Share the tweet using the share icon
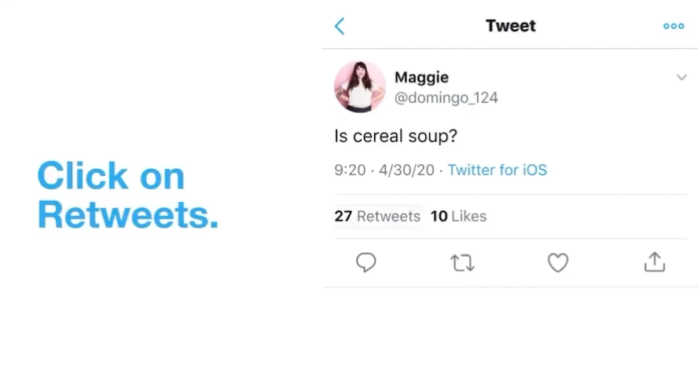The height and width of the screenshot is (388, 698). point(655,262)
